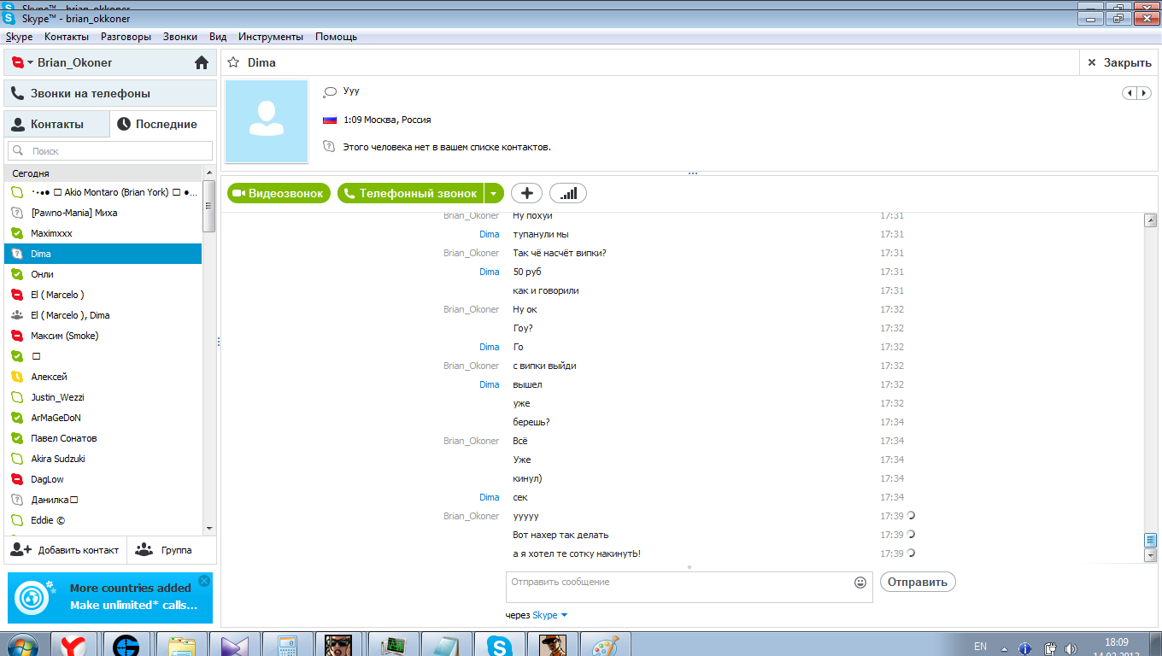Select the Akio Montaro (Brian York) conversation
The height and width of the screenshot is (656, 1162).
pos(103,192)
